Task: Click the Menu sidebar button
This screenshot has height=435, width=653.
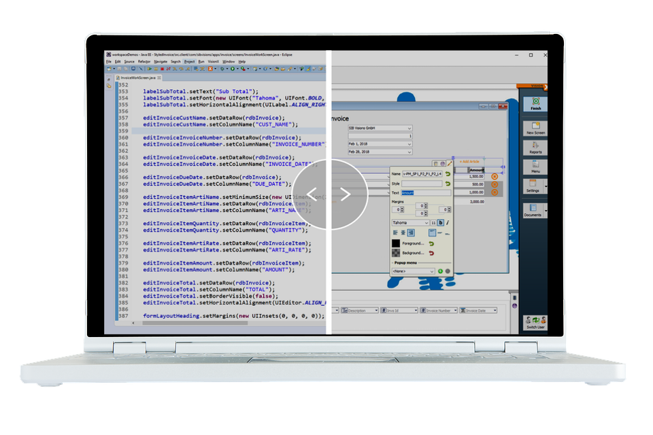Action: click(535, 167)
